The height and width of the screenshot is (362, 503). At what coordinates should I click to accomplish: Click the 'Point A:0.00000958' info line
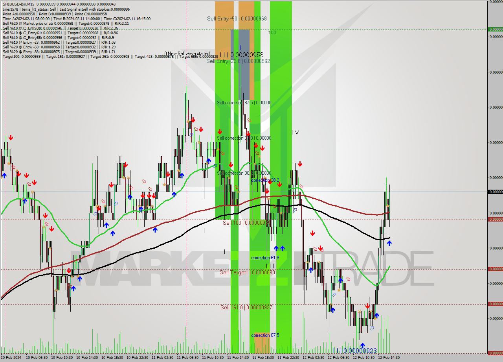[55, 14]
